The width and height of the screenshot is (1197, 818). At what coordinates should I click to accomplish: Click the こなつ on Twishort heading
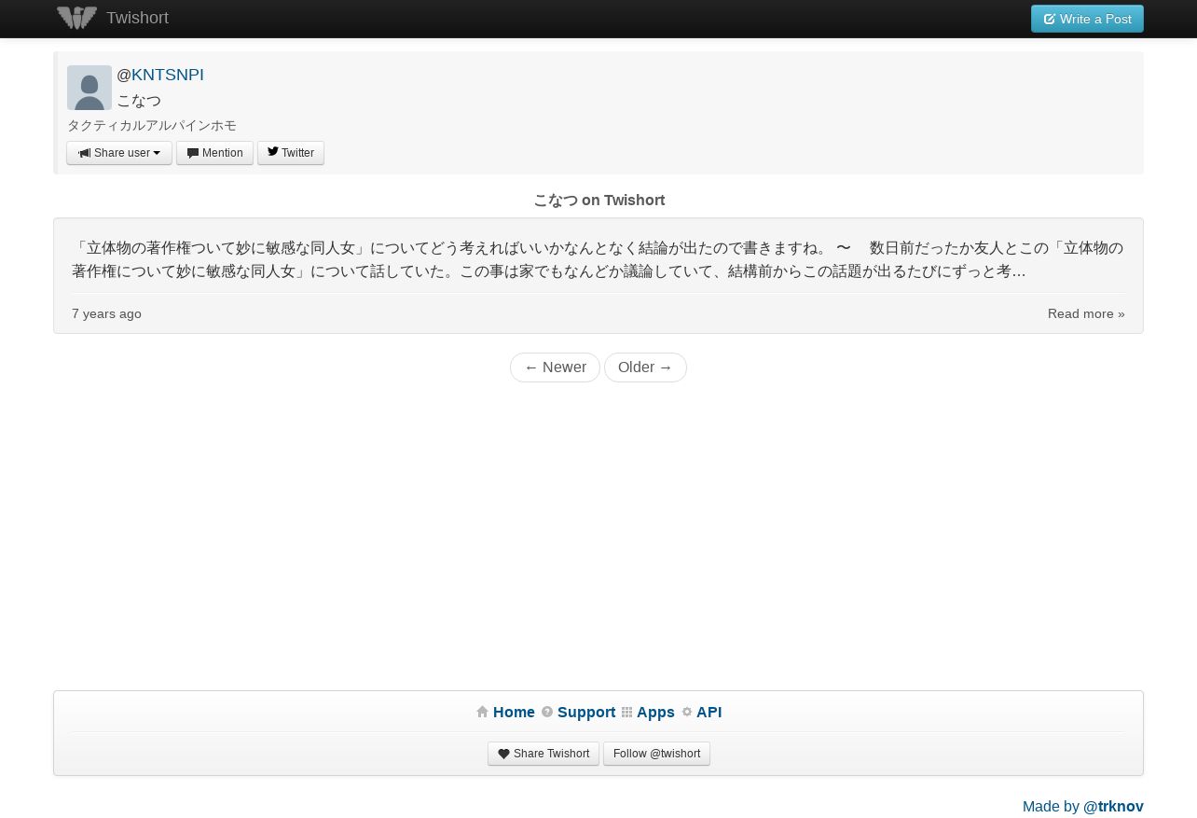[598, 200]
